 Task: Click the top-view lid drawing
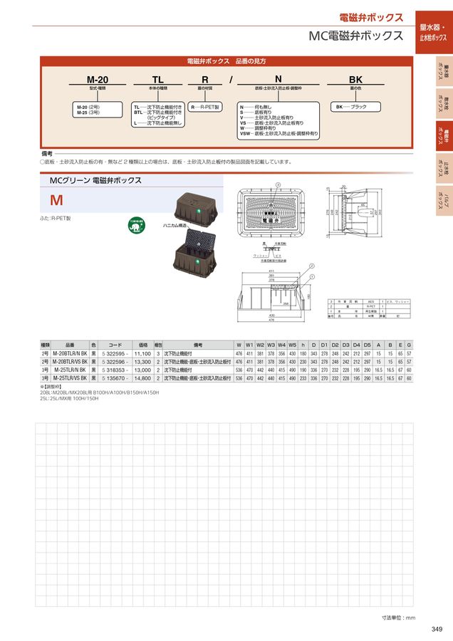tap(273, 212)
